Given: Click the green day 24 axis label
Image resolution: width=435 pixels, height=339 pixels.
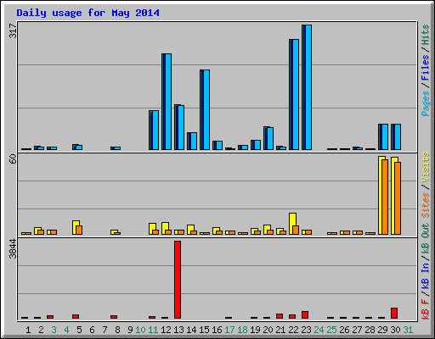Looking at the screenshot, I should pyautogui.click(x=319, y=330).
